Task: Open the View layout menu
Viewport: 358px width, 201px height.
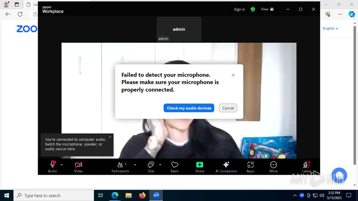Action: (267, 9)
